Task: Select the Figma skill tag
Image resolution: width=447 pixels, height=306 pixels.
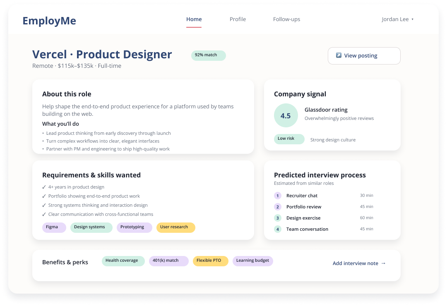Action: [x=54, y=227]
